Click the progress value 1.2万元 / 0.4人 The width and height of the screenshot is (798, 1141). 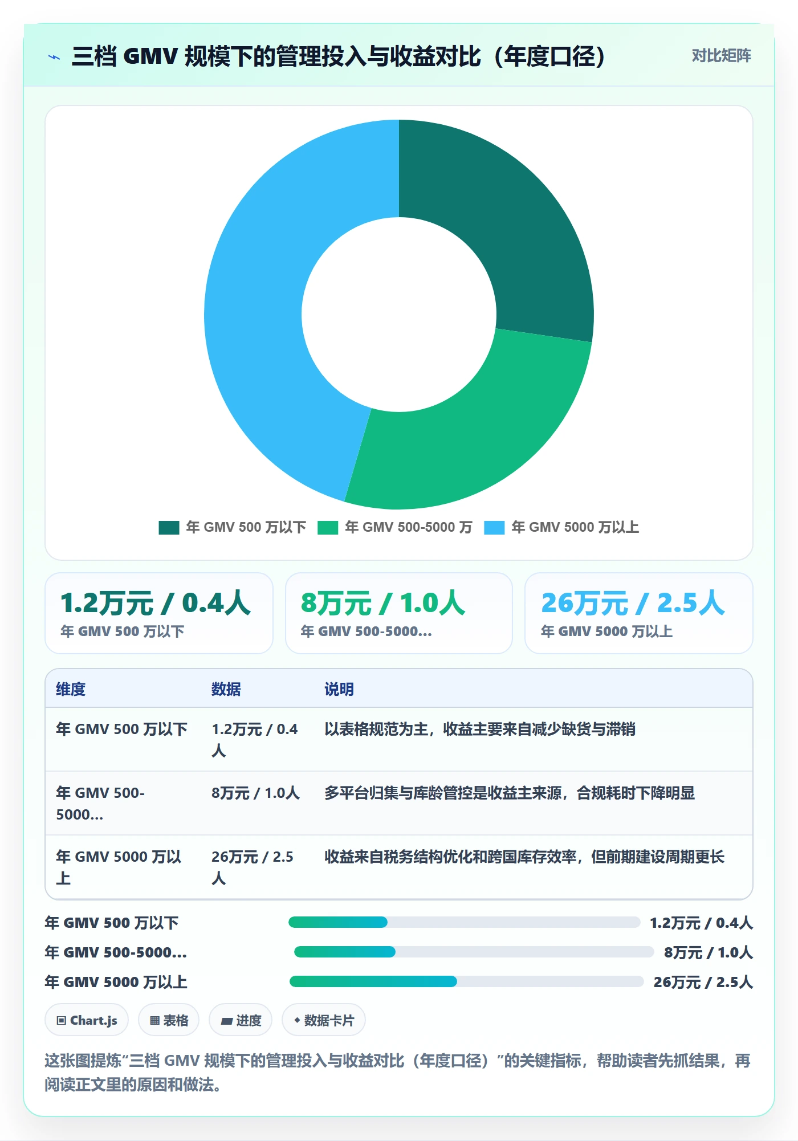(702, 923)
